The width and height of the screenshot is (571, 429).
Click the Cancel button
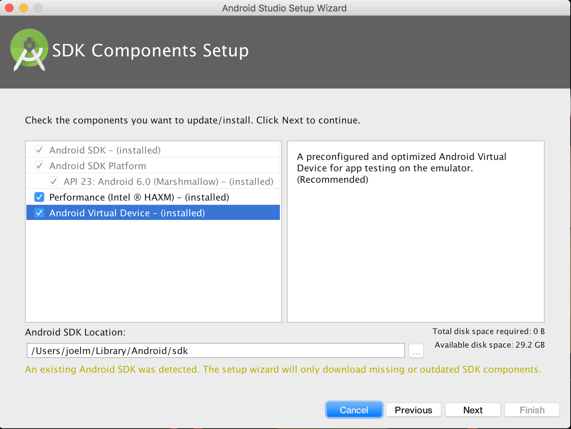tap(354, 410)
